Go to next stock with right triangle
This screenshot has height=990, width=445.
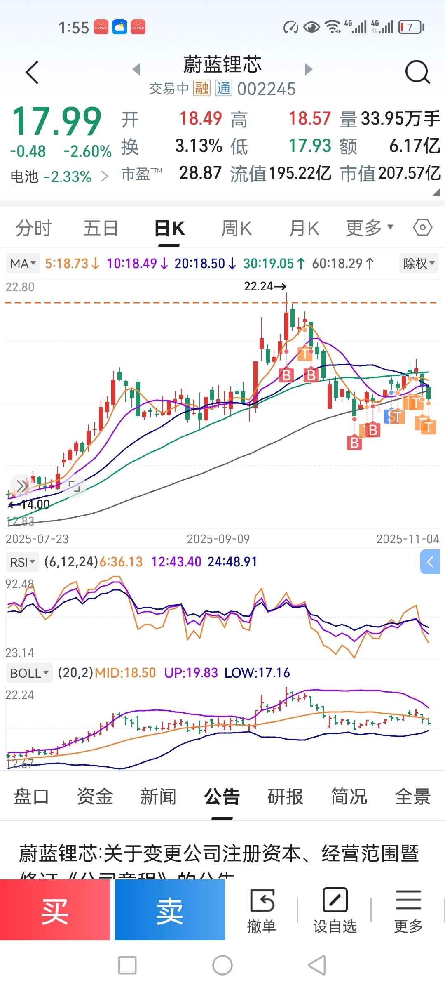tap(309, 69)
